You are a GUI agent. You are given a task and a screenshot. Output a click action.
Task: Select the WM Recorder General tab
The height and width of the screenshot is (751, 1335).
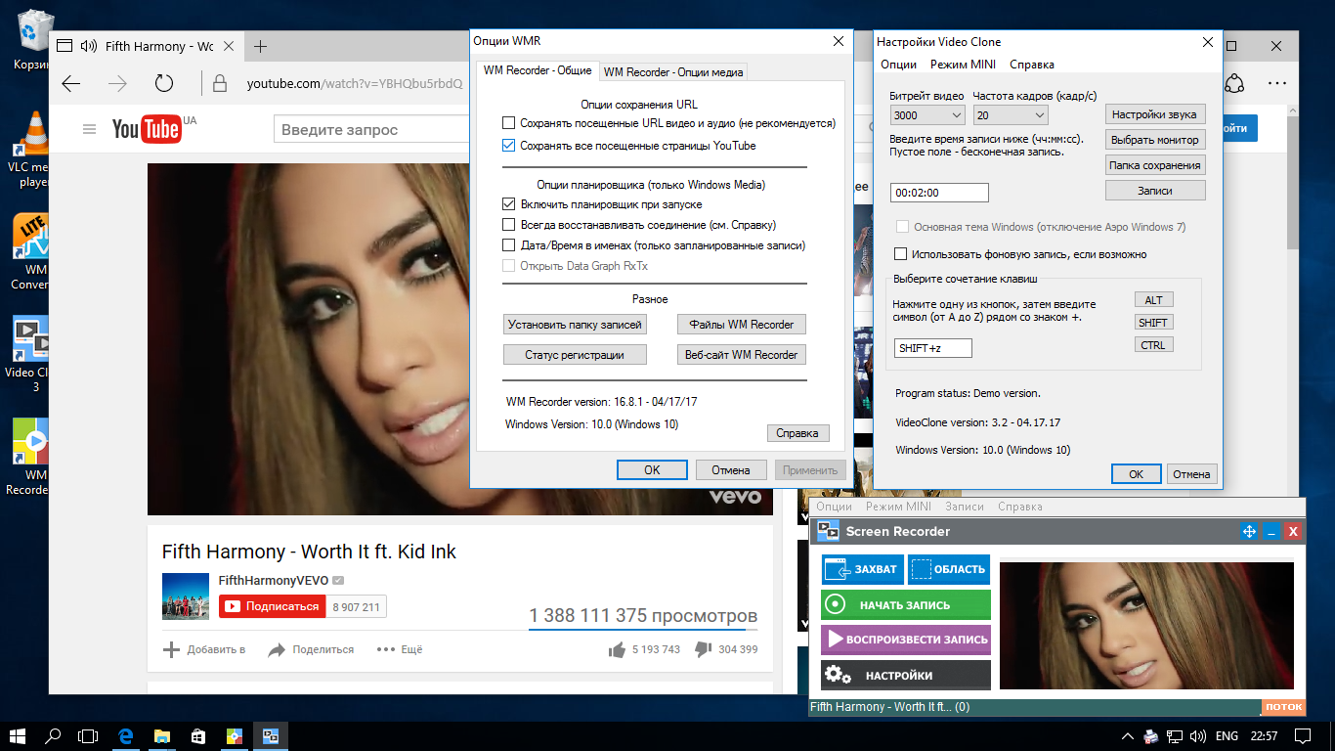point(538,70)
